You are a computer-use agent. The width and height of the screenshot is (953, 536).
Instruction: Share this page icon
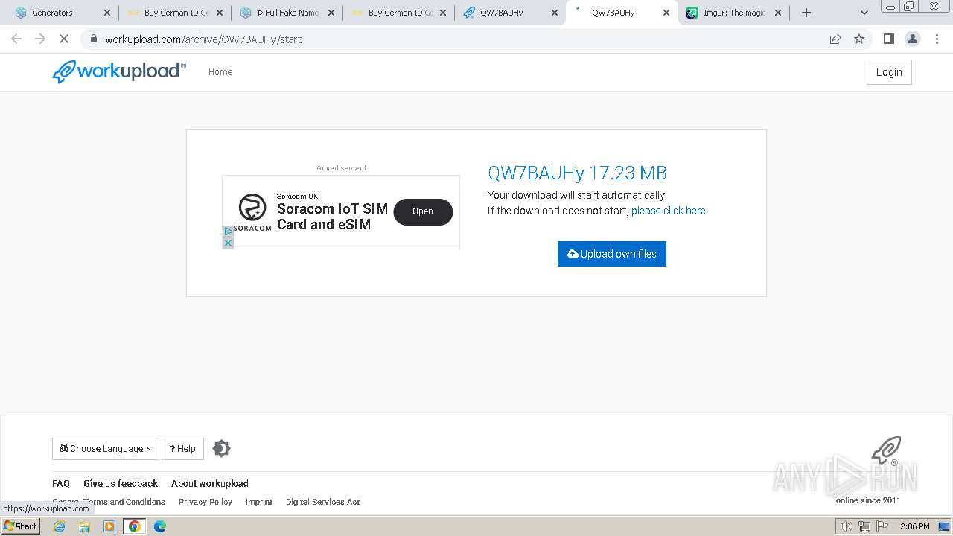(835, 39)
